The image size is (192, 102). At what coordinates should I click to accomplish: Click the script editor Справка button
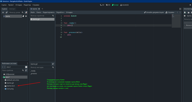pyautogui.click(x=170, y=12)
